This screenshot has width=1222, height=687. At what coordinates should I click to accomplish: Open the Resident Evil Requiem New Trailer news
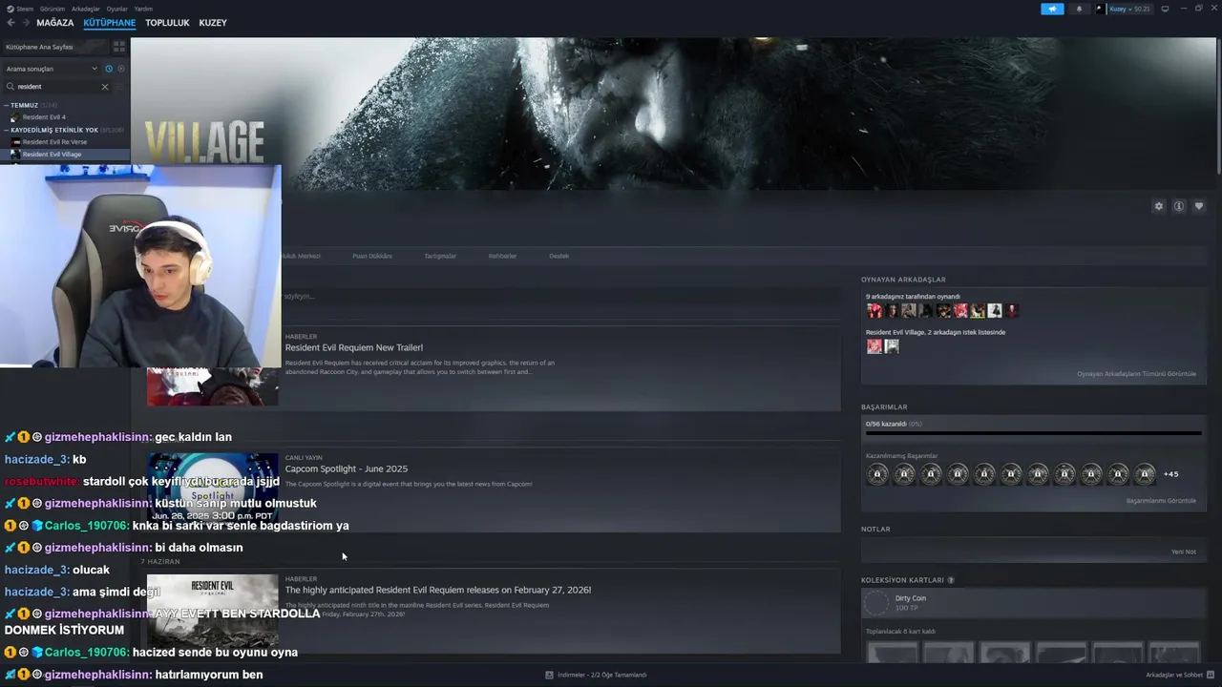354,348
